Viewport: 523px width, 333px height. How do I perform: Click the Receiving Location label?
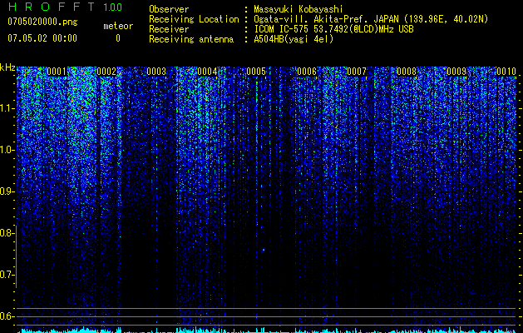tap(194, 19)
